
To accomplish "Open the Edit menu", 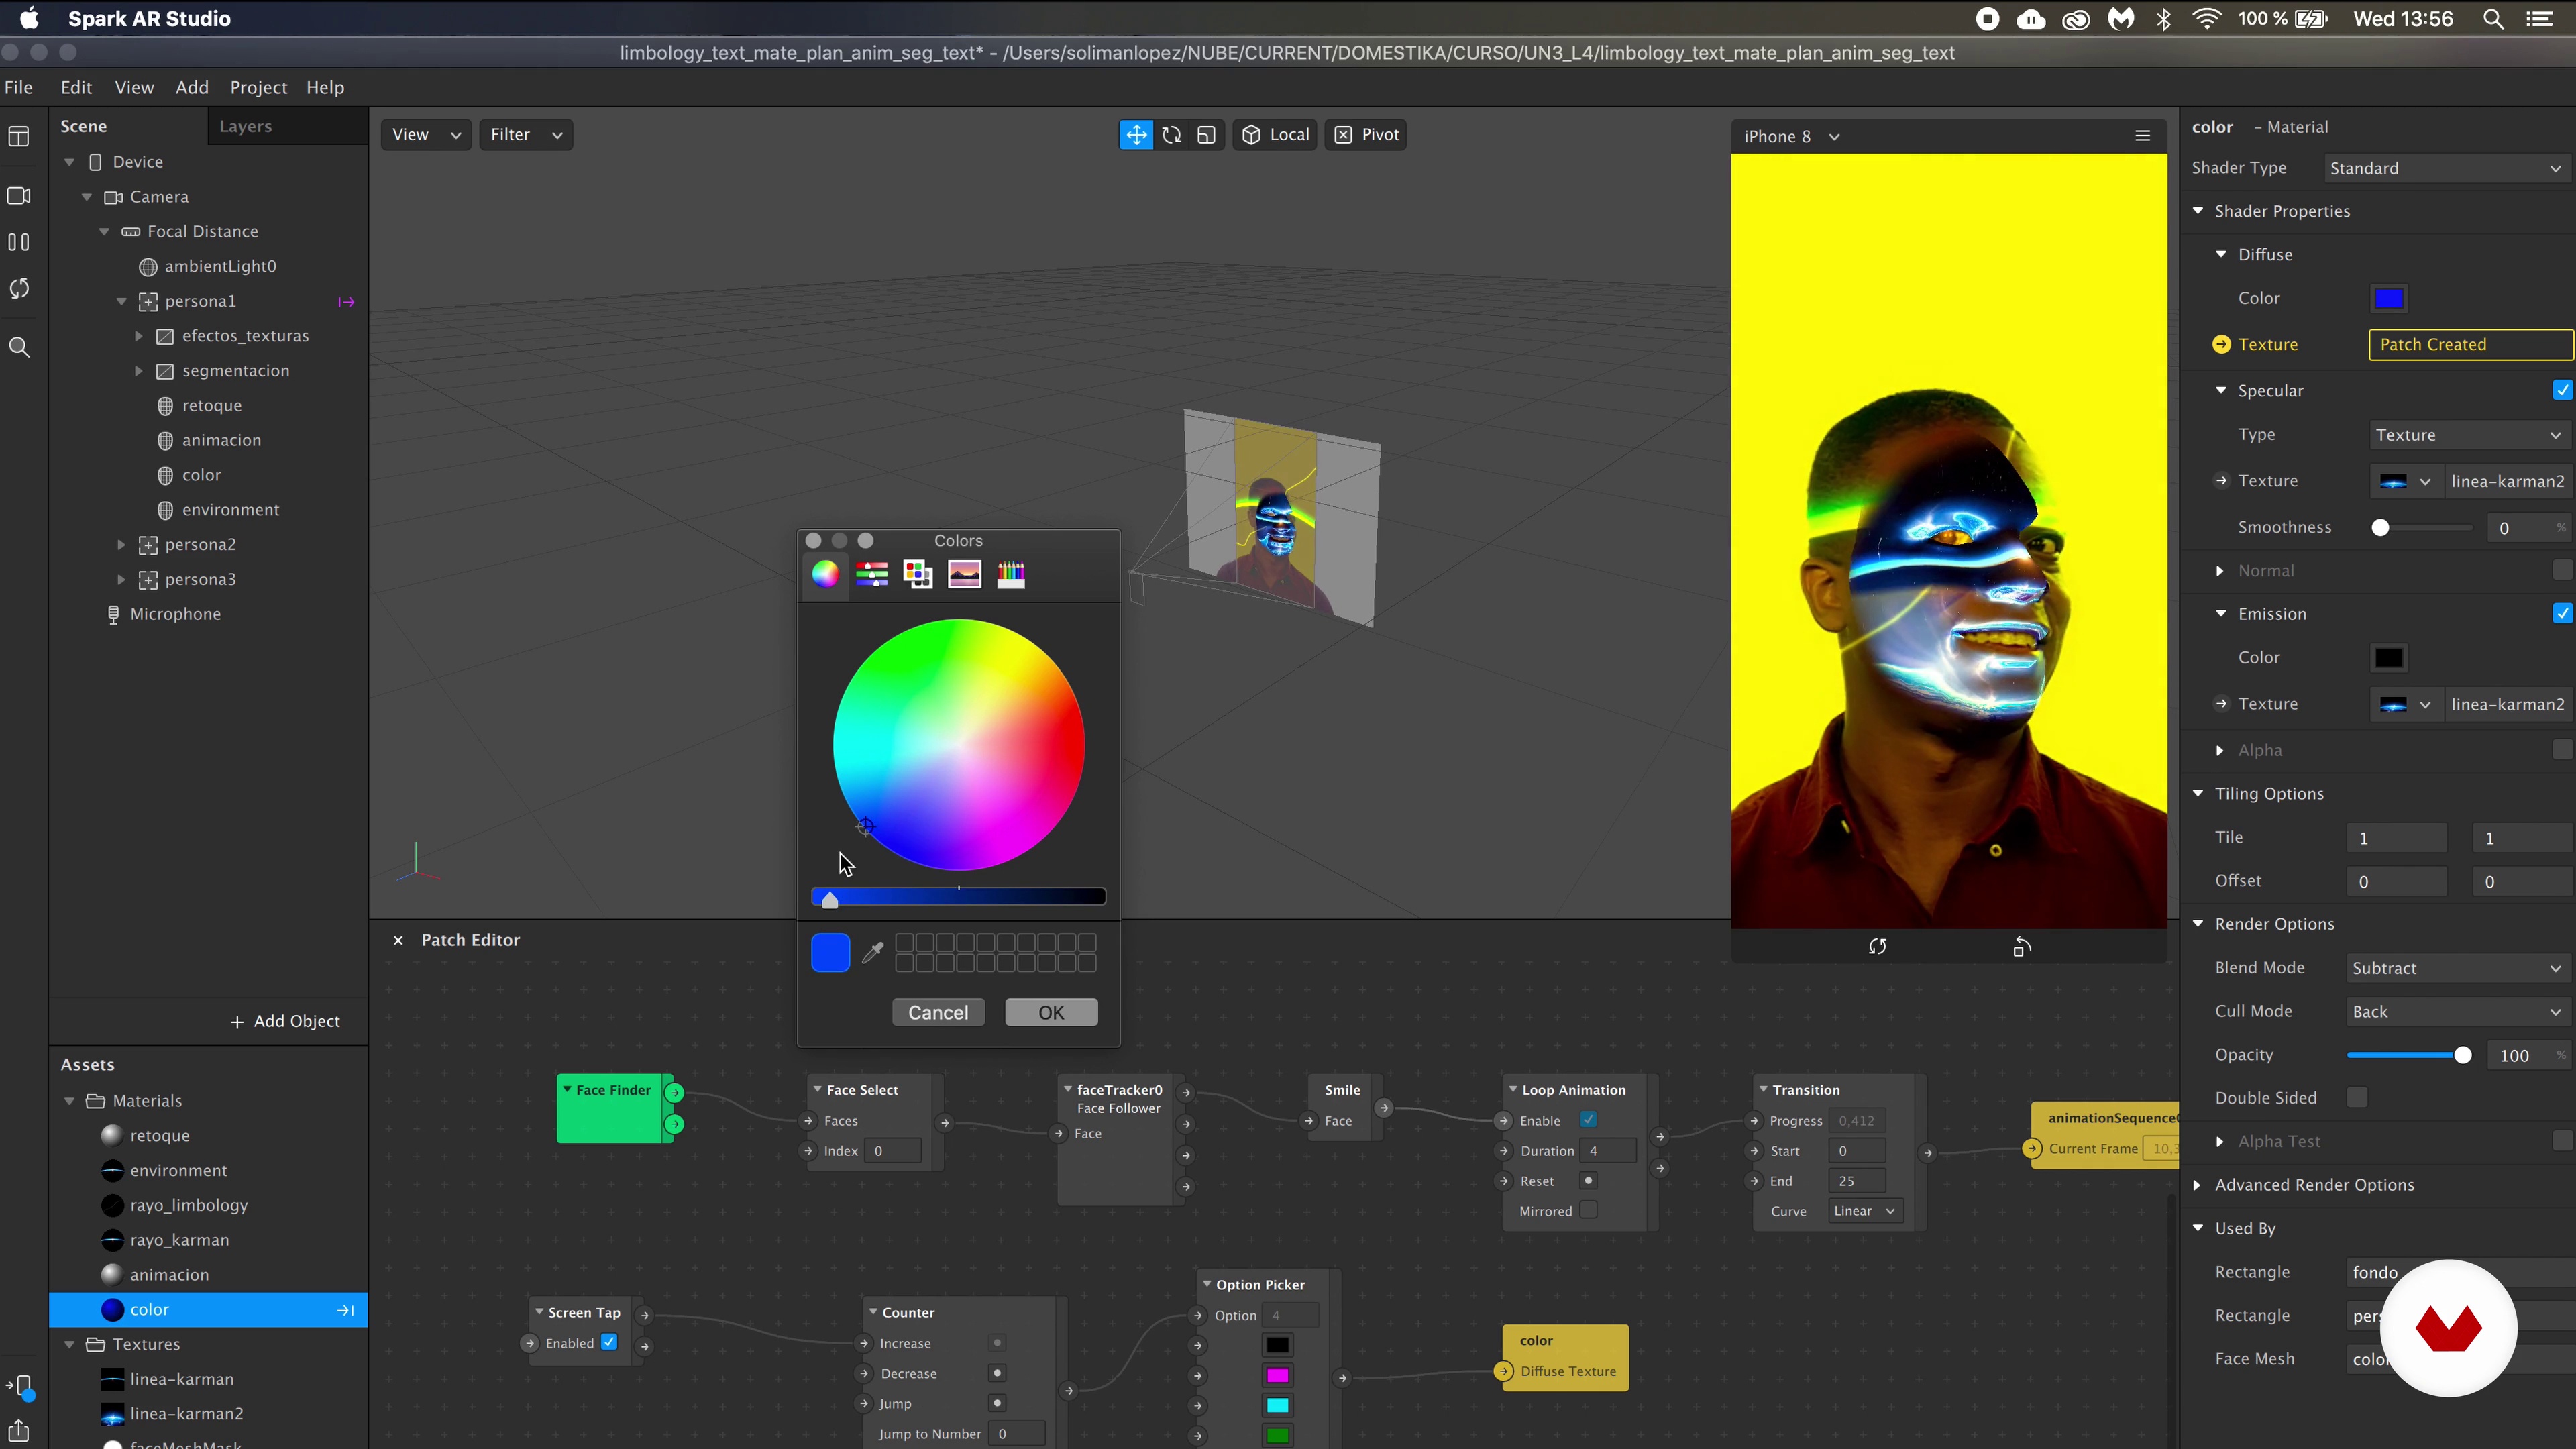I will click(76, 88).
